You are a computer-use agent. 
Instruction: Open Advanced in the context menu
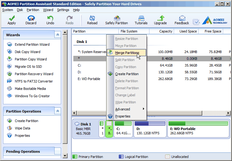point(126,109)
